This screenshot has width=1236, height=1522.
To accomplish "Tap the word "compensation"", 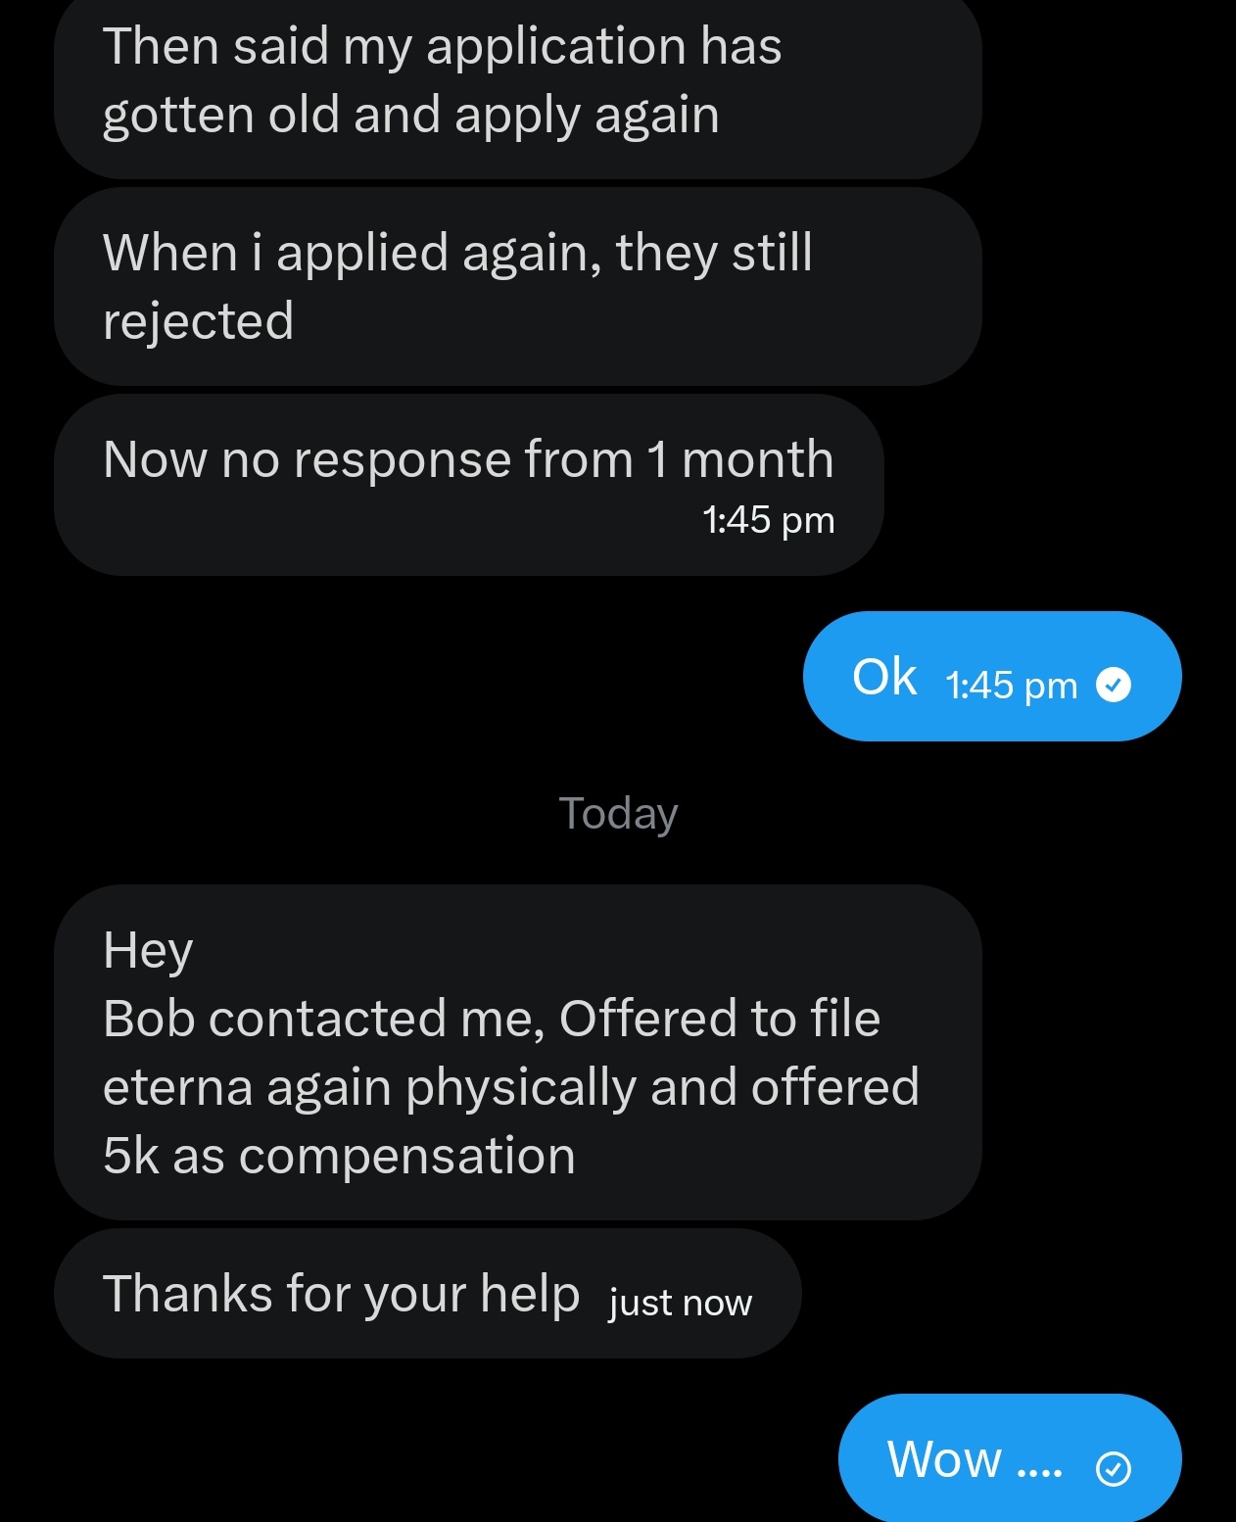I will coord(407,1156).
